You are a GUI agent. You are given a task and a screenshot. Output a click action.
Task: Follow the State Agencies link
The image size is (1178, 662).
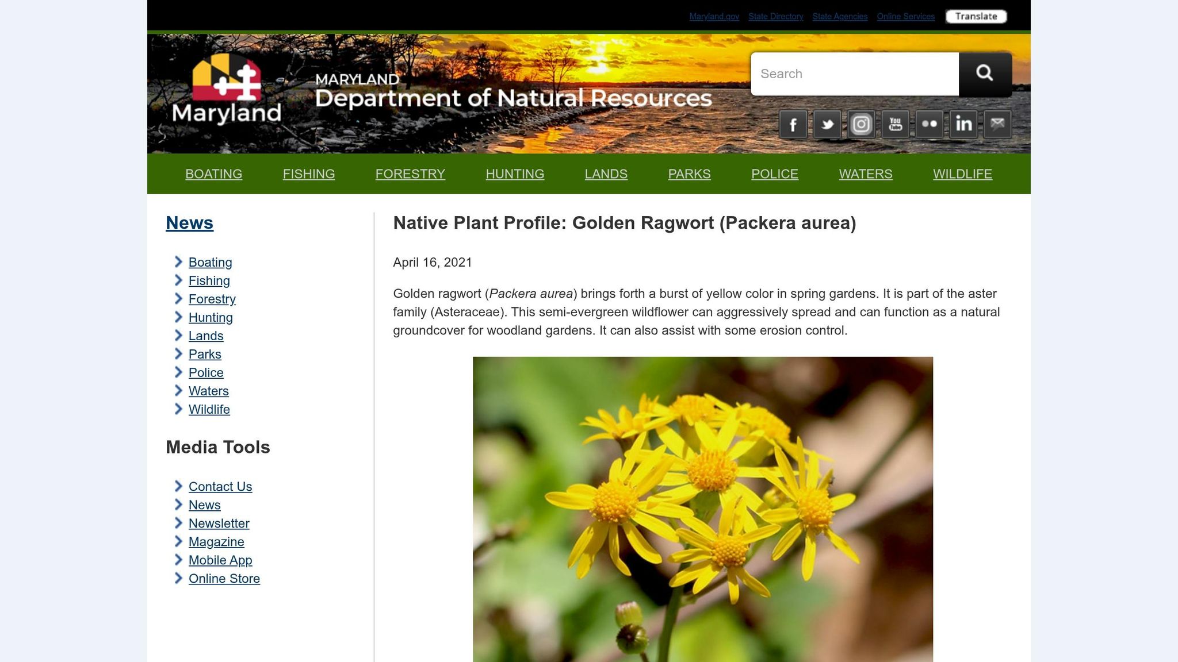840,17
